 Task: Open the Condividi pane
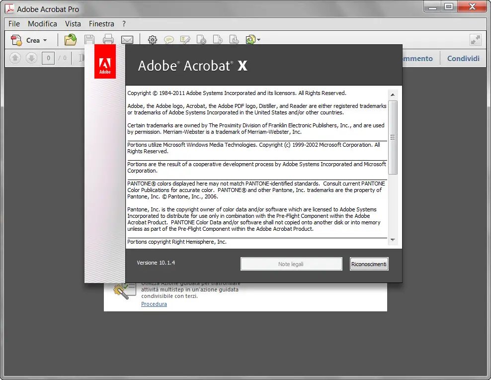[463, 59]
